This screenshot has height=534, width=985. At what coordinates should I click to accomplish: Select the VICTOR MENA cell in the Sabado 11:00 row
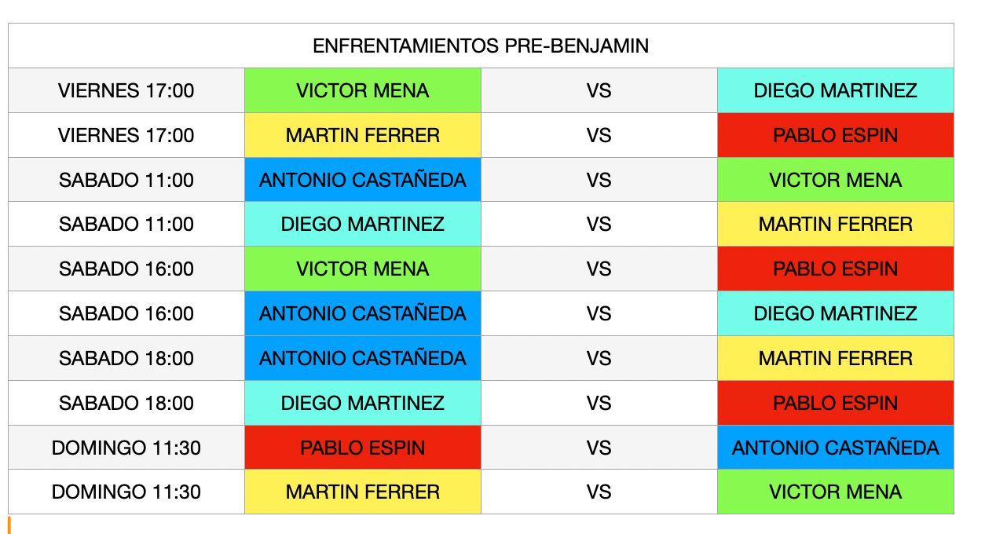click(835, 180)
